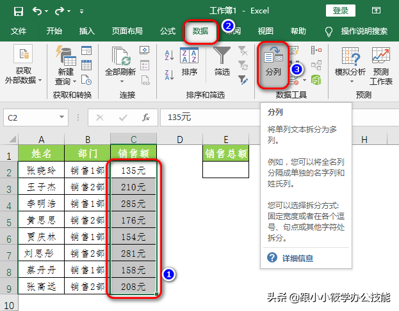The height and width of the screenshot is (311, 399).
Task: Click the Redo arrow icon
Action: (x=60, y=11)
